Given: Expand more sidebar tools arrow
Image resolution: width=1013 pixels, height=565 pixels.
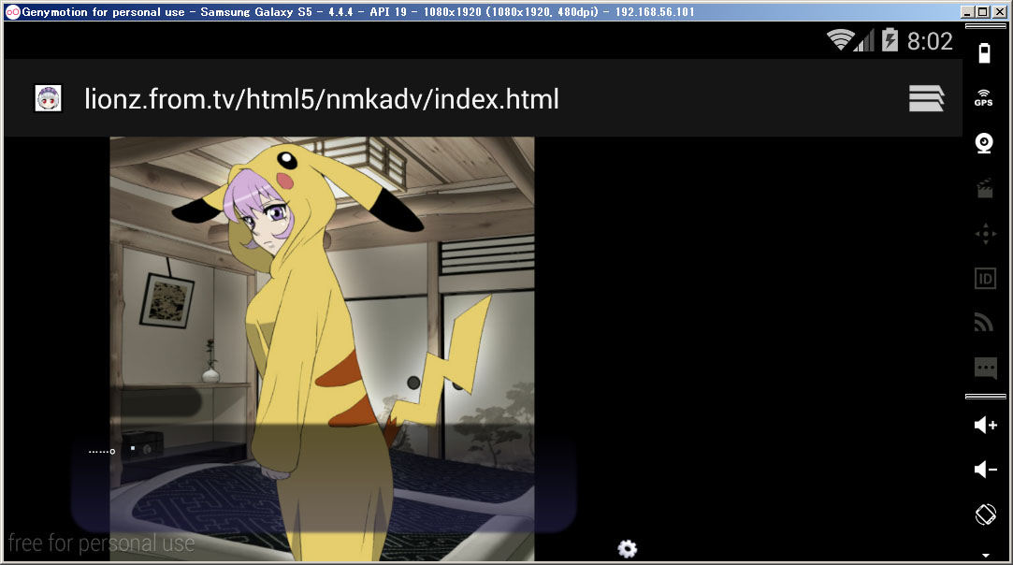Looking at the screenshot, I should click(x=986, y=555).
